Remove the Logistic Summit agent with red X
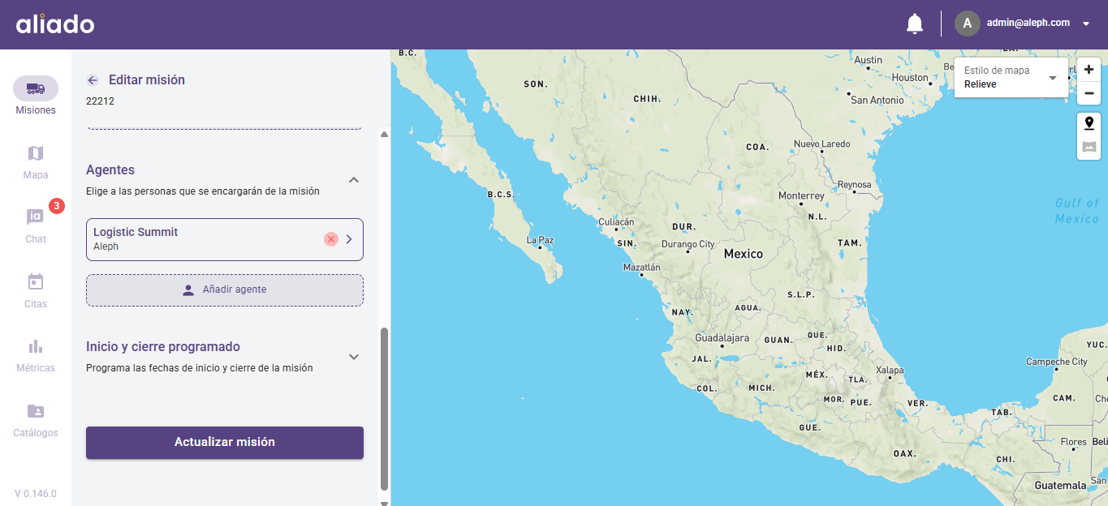This screenshot has height=506, width=1108. pyautogui.click(x=331, y=239)
